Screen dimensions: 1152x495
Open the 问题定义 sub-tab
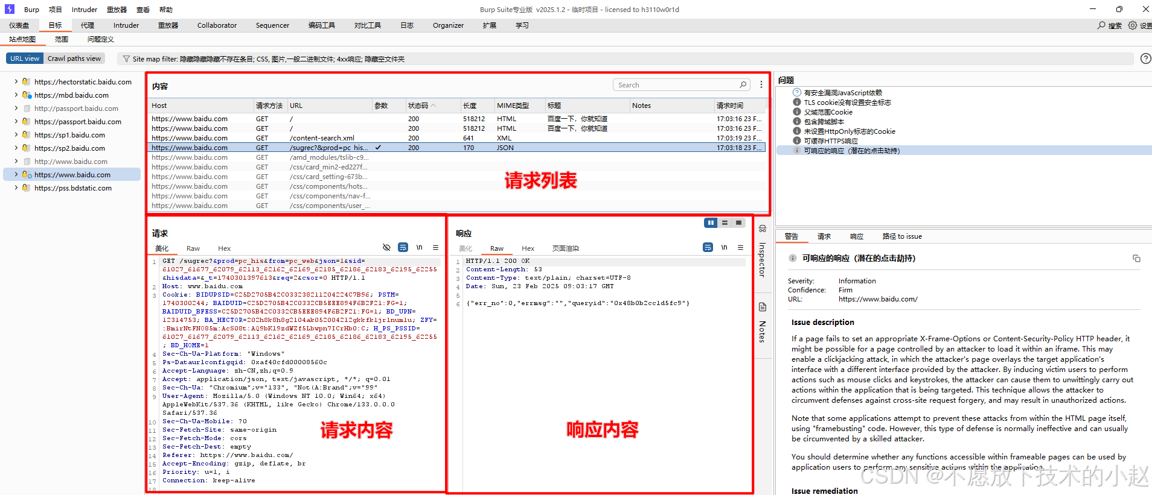pyautogui.click(x=101, y=39)
